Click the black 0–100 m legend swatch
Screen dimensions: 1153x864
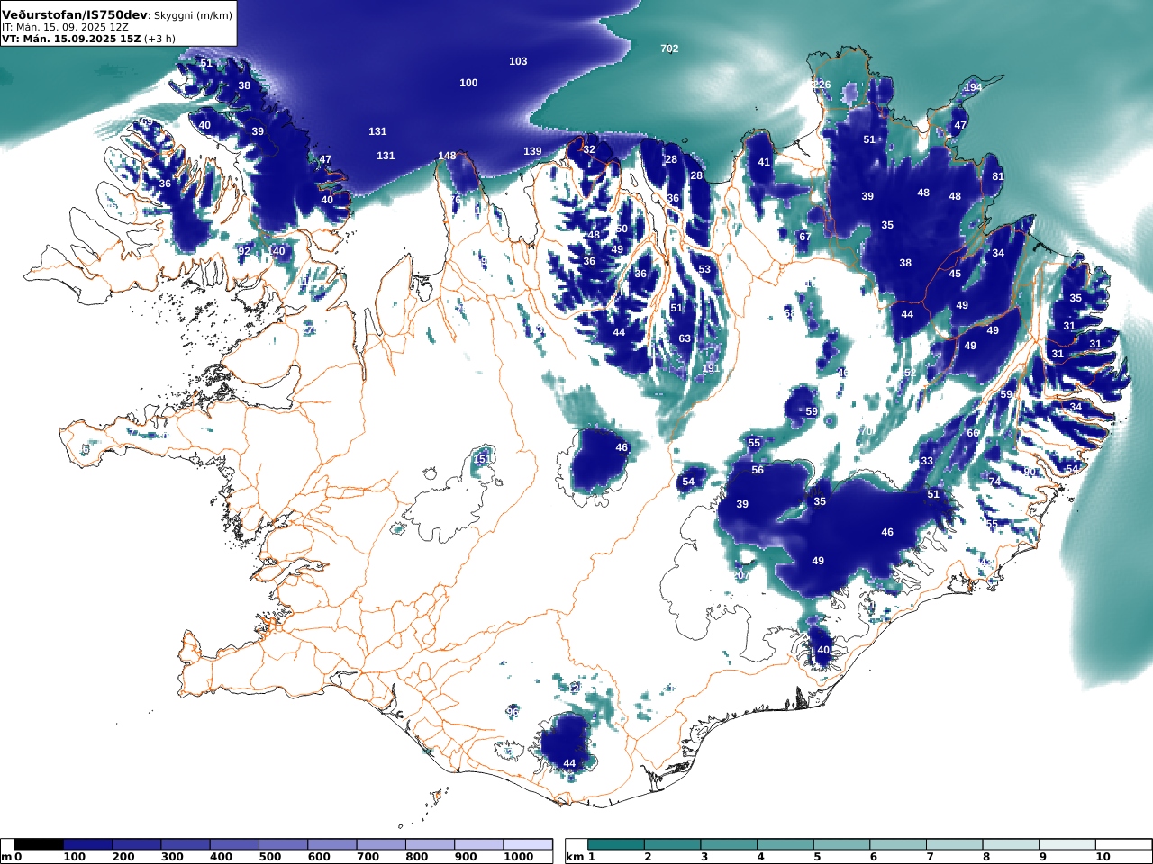(39, 844)
